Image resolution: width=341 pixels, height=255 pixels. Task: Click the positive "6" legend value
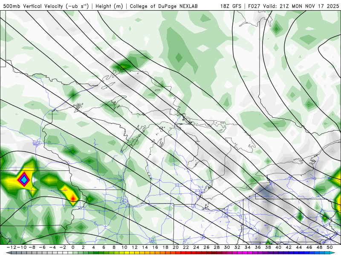(104, 247)
